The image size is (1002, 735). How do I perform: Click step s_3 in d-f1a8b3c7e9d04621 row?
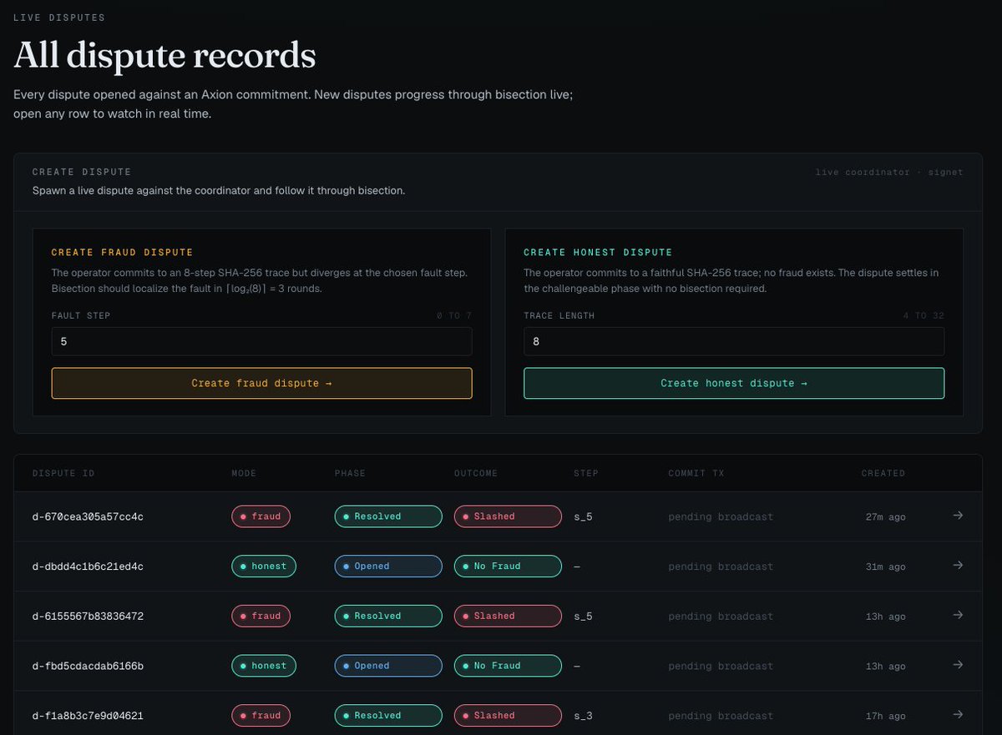[x=583, y=716]
